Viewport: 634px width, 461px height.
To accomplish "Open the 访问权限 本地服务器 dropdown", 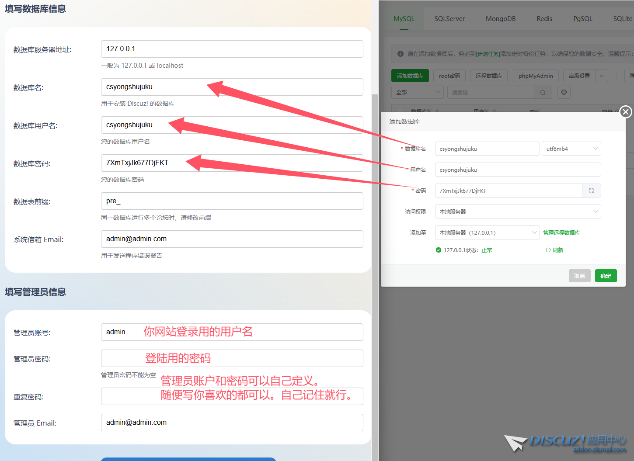I will tap(518, 211).
